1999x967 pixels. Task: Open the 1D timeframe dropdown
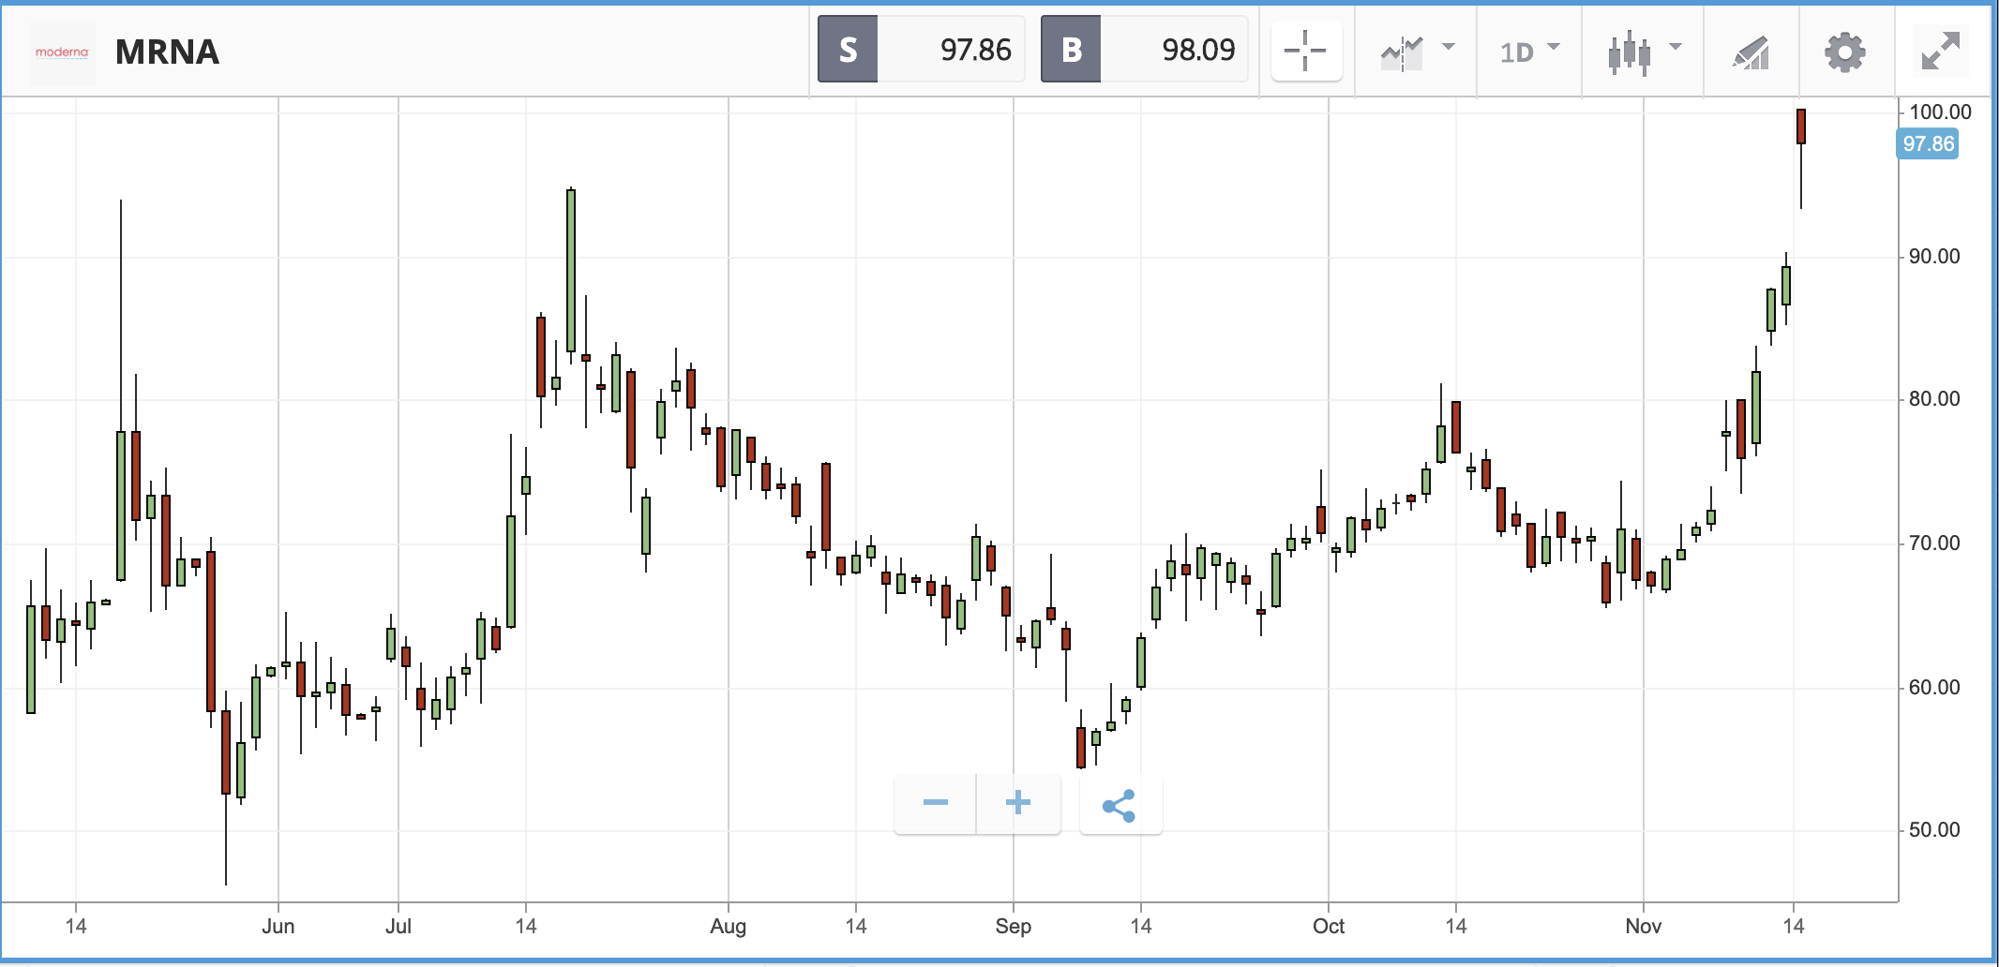click(1529, 52)
